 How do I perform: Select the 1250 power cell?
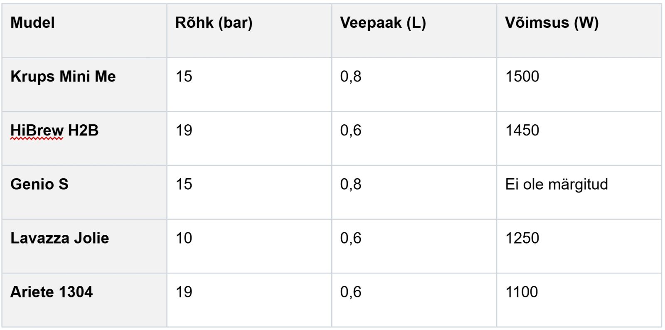(579, 246)
